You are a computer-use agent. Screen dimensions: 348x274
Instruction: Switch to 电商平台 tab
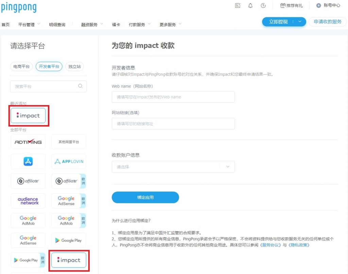click(x=21, y=66)
